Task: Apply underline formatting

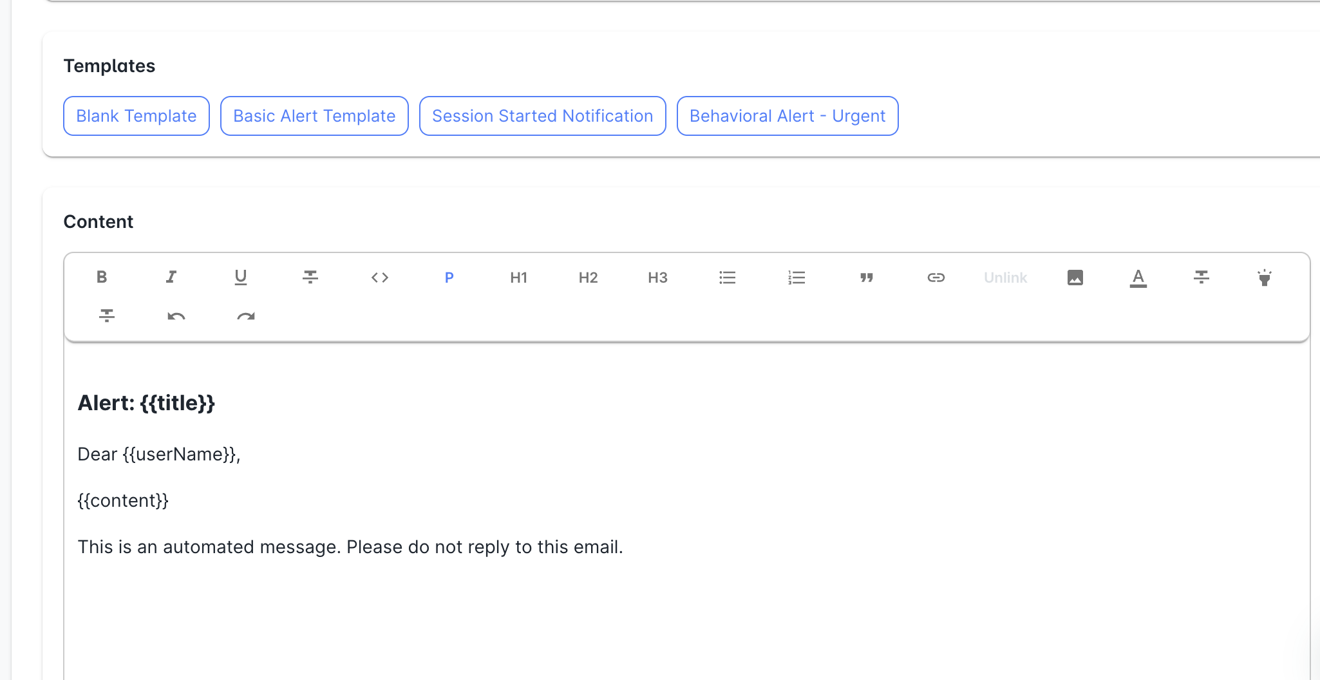Action: coord(241,278)
